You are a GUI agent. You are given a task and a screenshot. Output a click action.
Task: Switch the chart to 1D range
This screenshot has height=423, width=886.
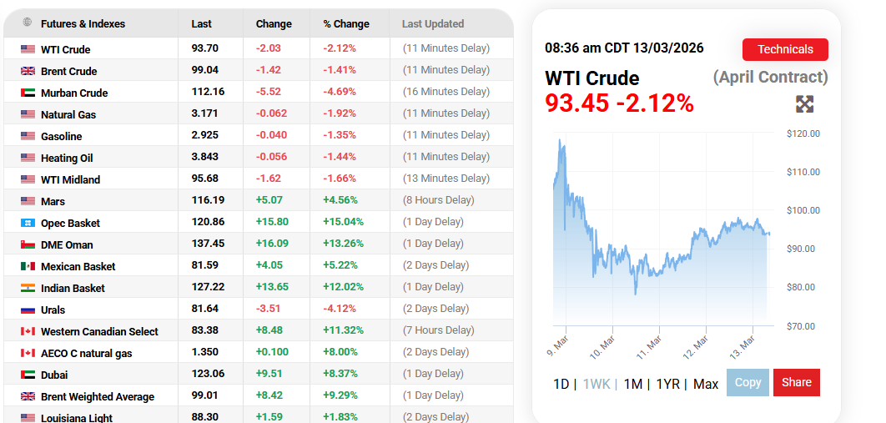pyautogui.click(x=561, y=384)
